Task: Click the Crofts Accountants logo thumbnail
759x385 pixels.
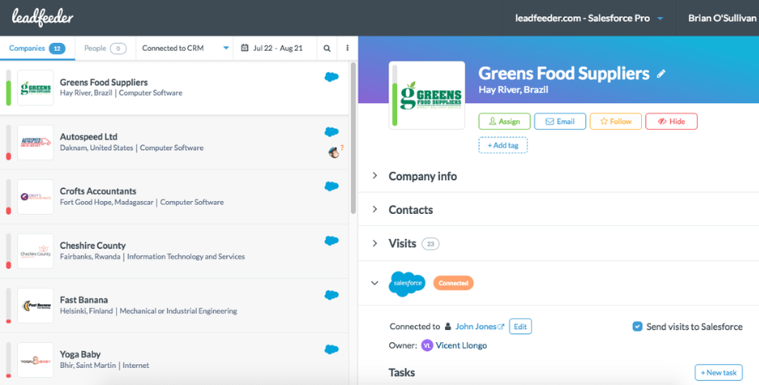Action: [36, 197]
